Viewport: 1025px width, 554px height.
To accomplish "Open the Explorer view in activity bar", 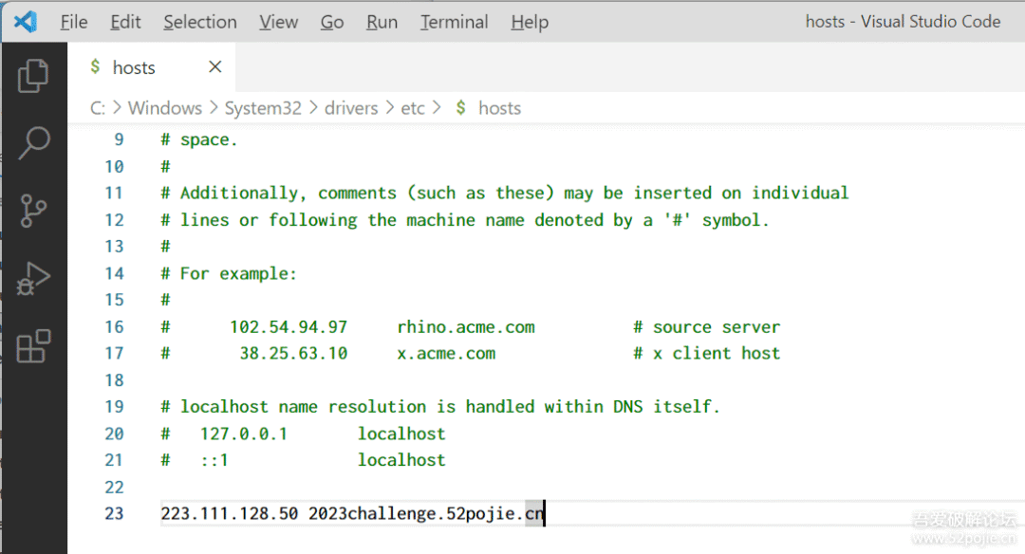I will (x=32, y=76).
